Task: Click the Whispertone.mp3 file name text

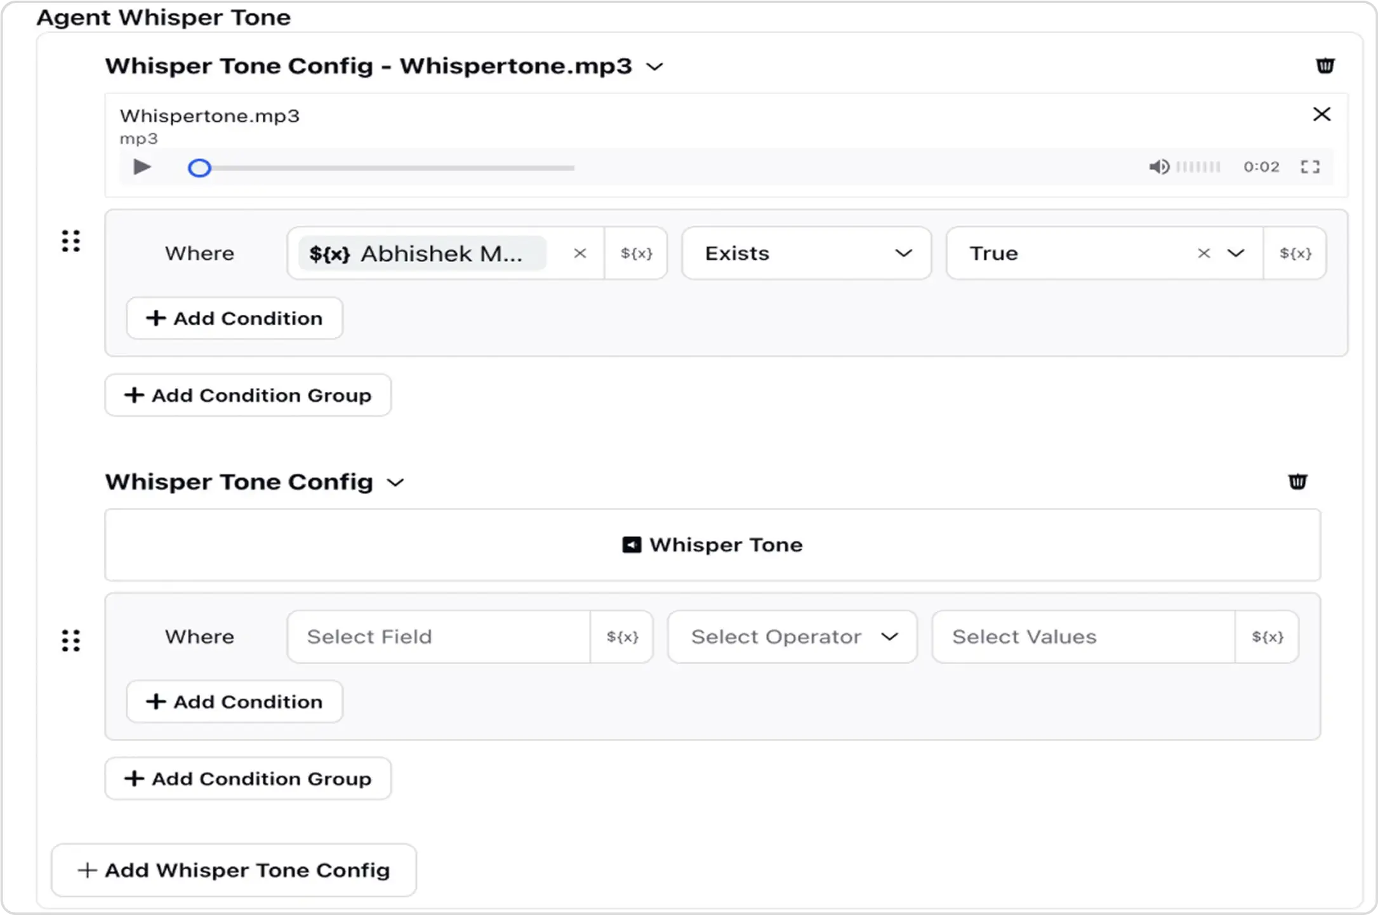Action: pos(209,116)
